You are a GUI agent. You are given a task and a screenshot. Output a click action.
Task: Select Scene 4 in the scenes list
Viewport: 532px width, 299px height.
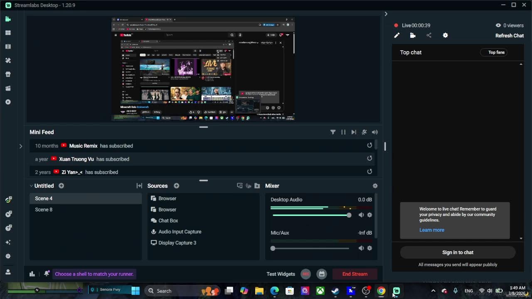[86, 199]
